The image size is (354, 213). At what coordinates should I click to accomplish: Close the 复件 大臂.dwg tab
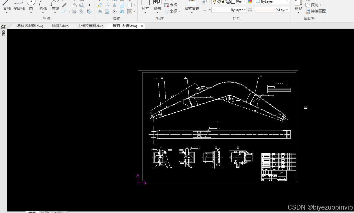tap(142, 26)
